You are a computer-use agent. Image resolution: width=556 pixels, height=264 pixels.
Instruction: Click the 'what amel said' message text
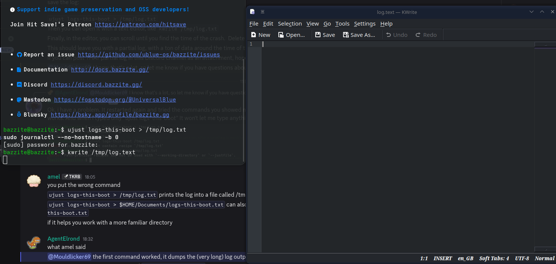tap(67, 247)
